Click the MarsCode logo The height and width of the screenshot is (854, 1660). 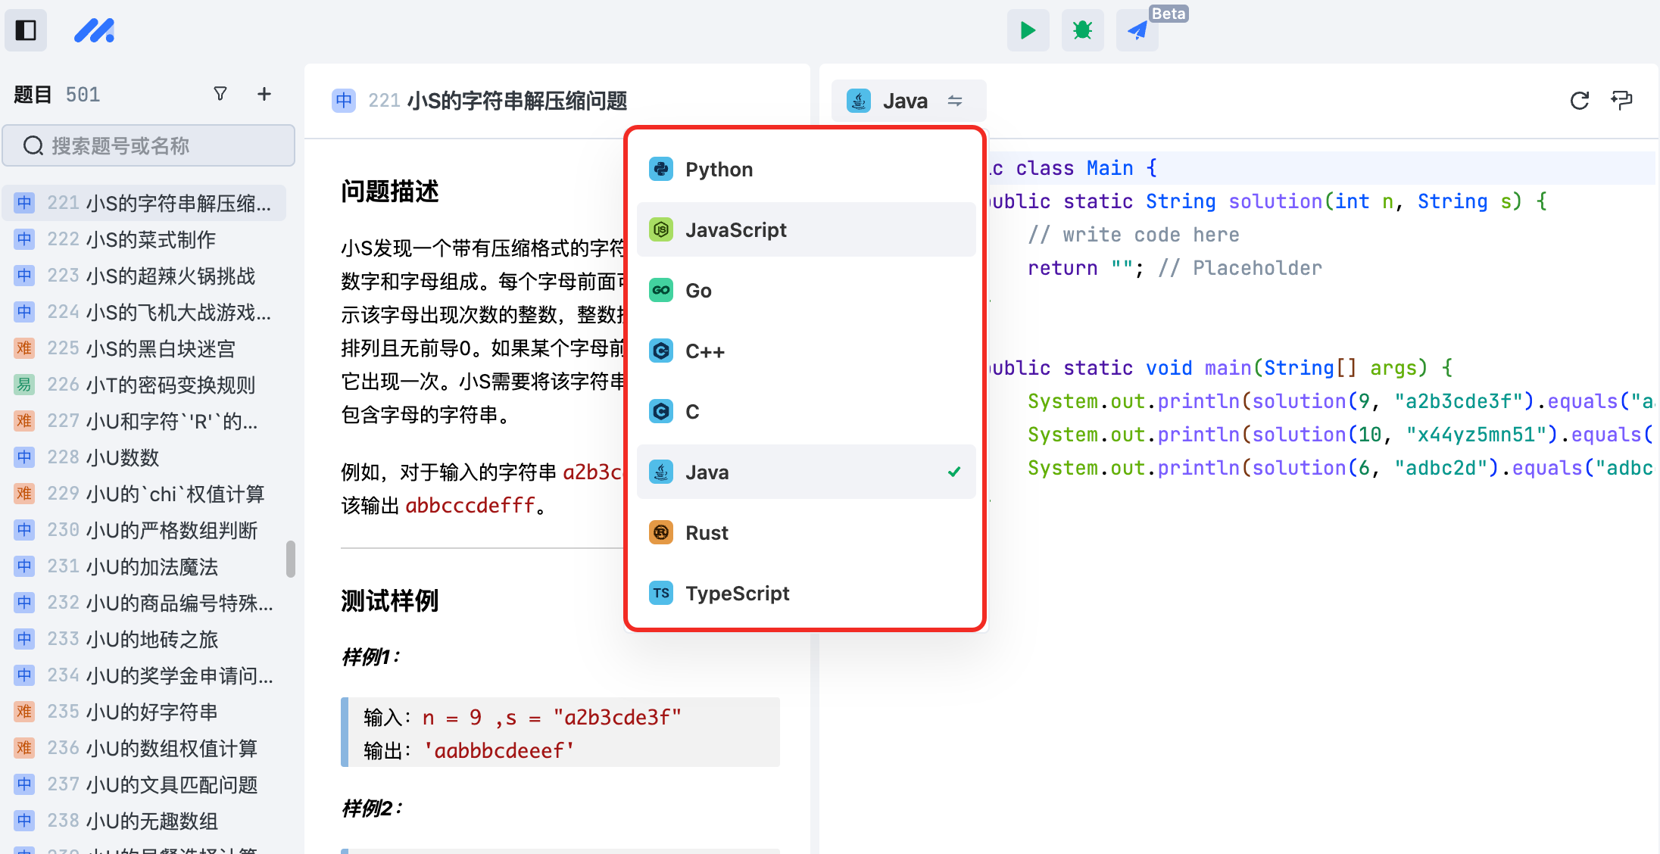pyautogui.click(x=95, y=30)
